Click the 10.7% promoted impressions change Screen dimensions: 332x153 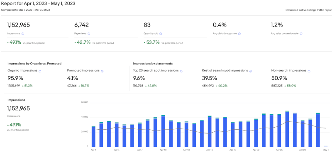[x=85, y=86]
